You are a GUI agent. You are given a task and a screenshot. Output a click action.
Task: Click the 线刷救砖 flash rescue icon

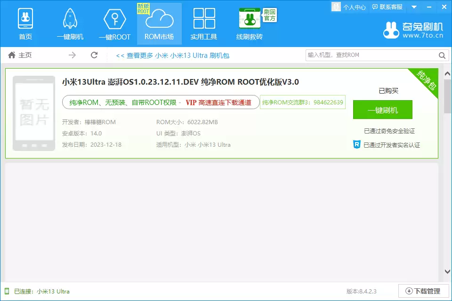[x=249, y=18]
